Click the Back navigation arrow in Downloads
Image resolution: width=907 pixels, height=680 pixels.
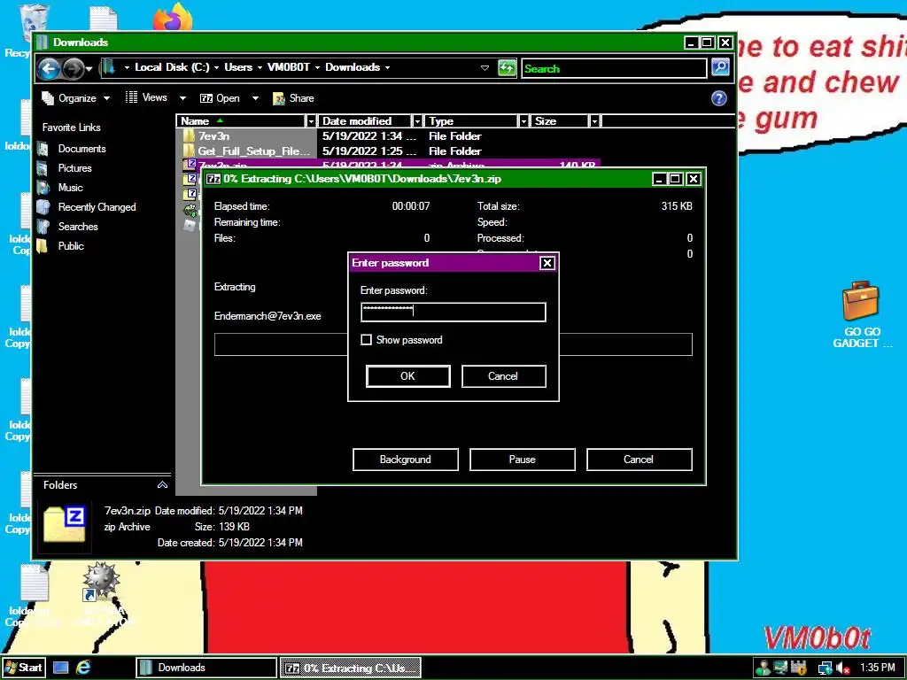pos(49,69)
